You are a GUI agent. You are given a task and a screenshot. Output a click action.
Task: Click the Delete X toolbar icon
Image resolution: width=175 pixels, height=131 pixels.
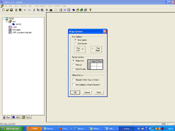[47, 10]
